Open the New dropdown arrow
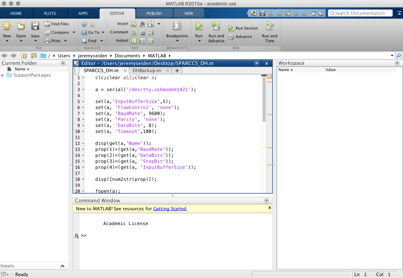The image size is (403, 278). point(7,41)
